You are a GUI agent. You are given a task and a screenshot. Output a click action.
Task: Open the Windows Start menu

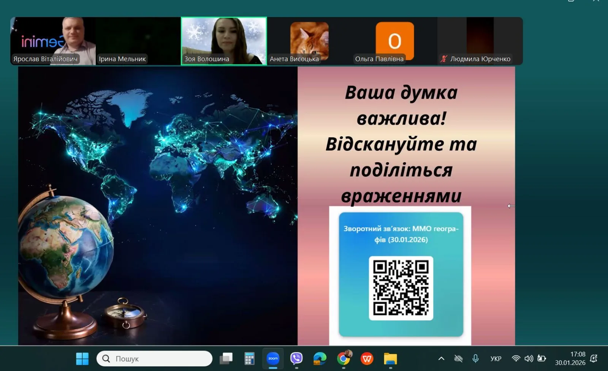pos(82,358)
